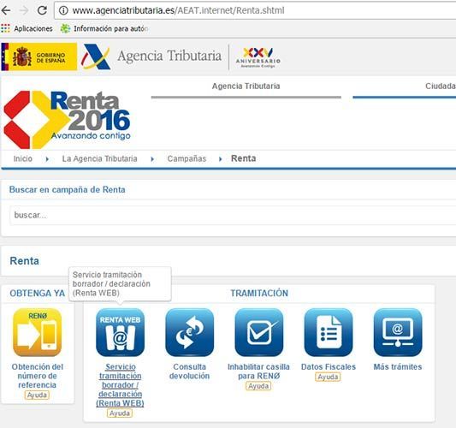Click Ayuda under número de referencia

(x=37, y=395)
